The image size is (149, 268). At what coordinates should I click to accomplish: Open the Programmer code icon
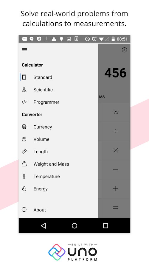pyautogui.click(x=24, y=102)
